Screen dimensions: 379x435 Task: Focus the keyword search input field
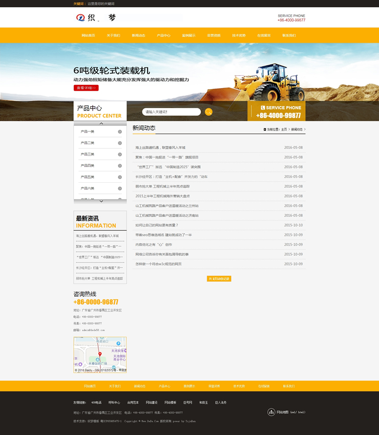171,112
